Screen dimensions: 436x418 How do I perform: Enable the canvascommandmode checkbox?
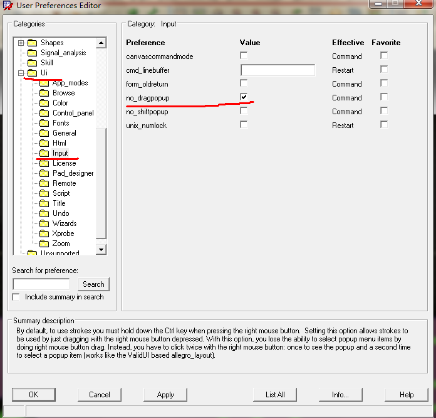coord(244,56)
